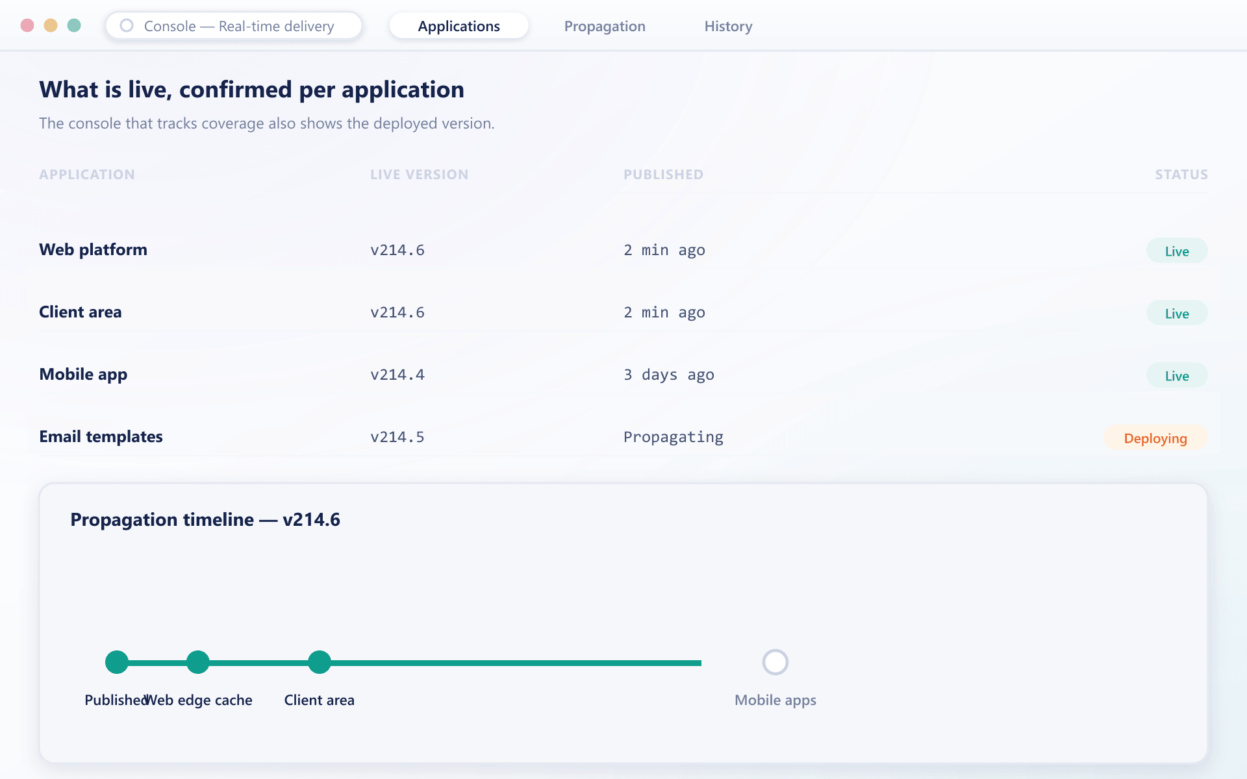The image size is (1247, 779).
Task: Click the Client area timeline marker
Action: point(320,662)
